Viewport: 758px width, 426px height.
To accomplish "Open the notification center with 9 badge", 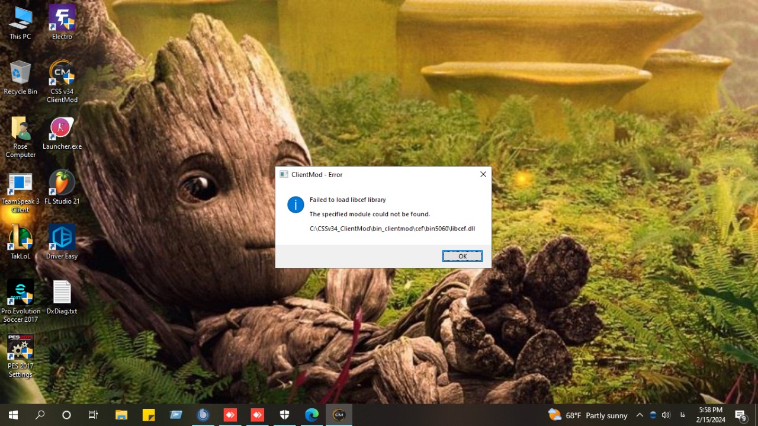I will point(741,415).
